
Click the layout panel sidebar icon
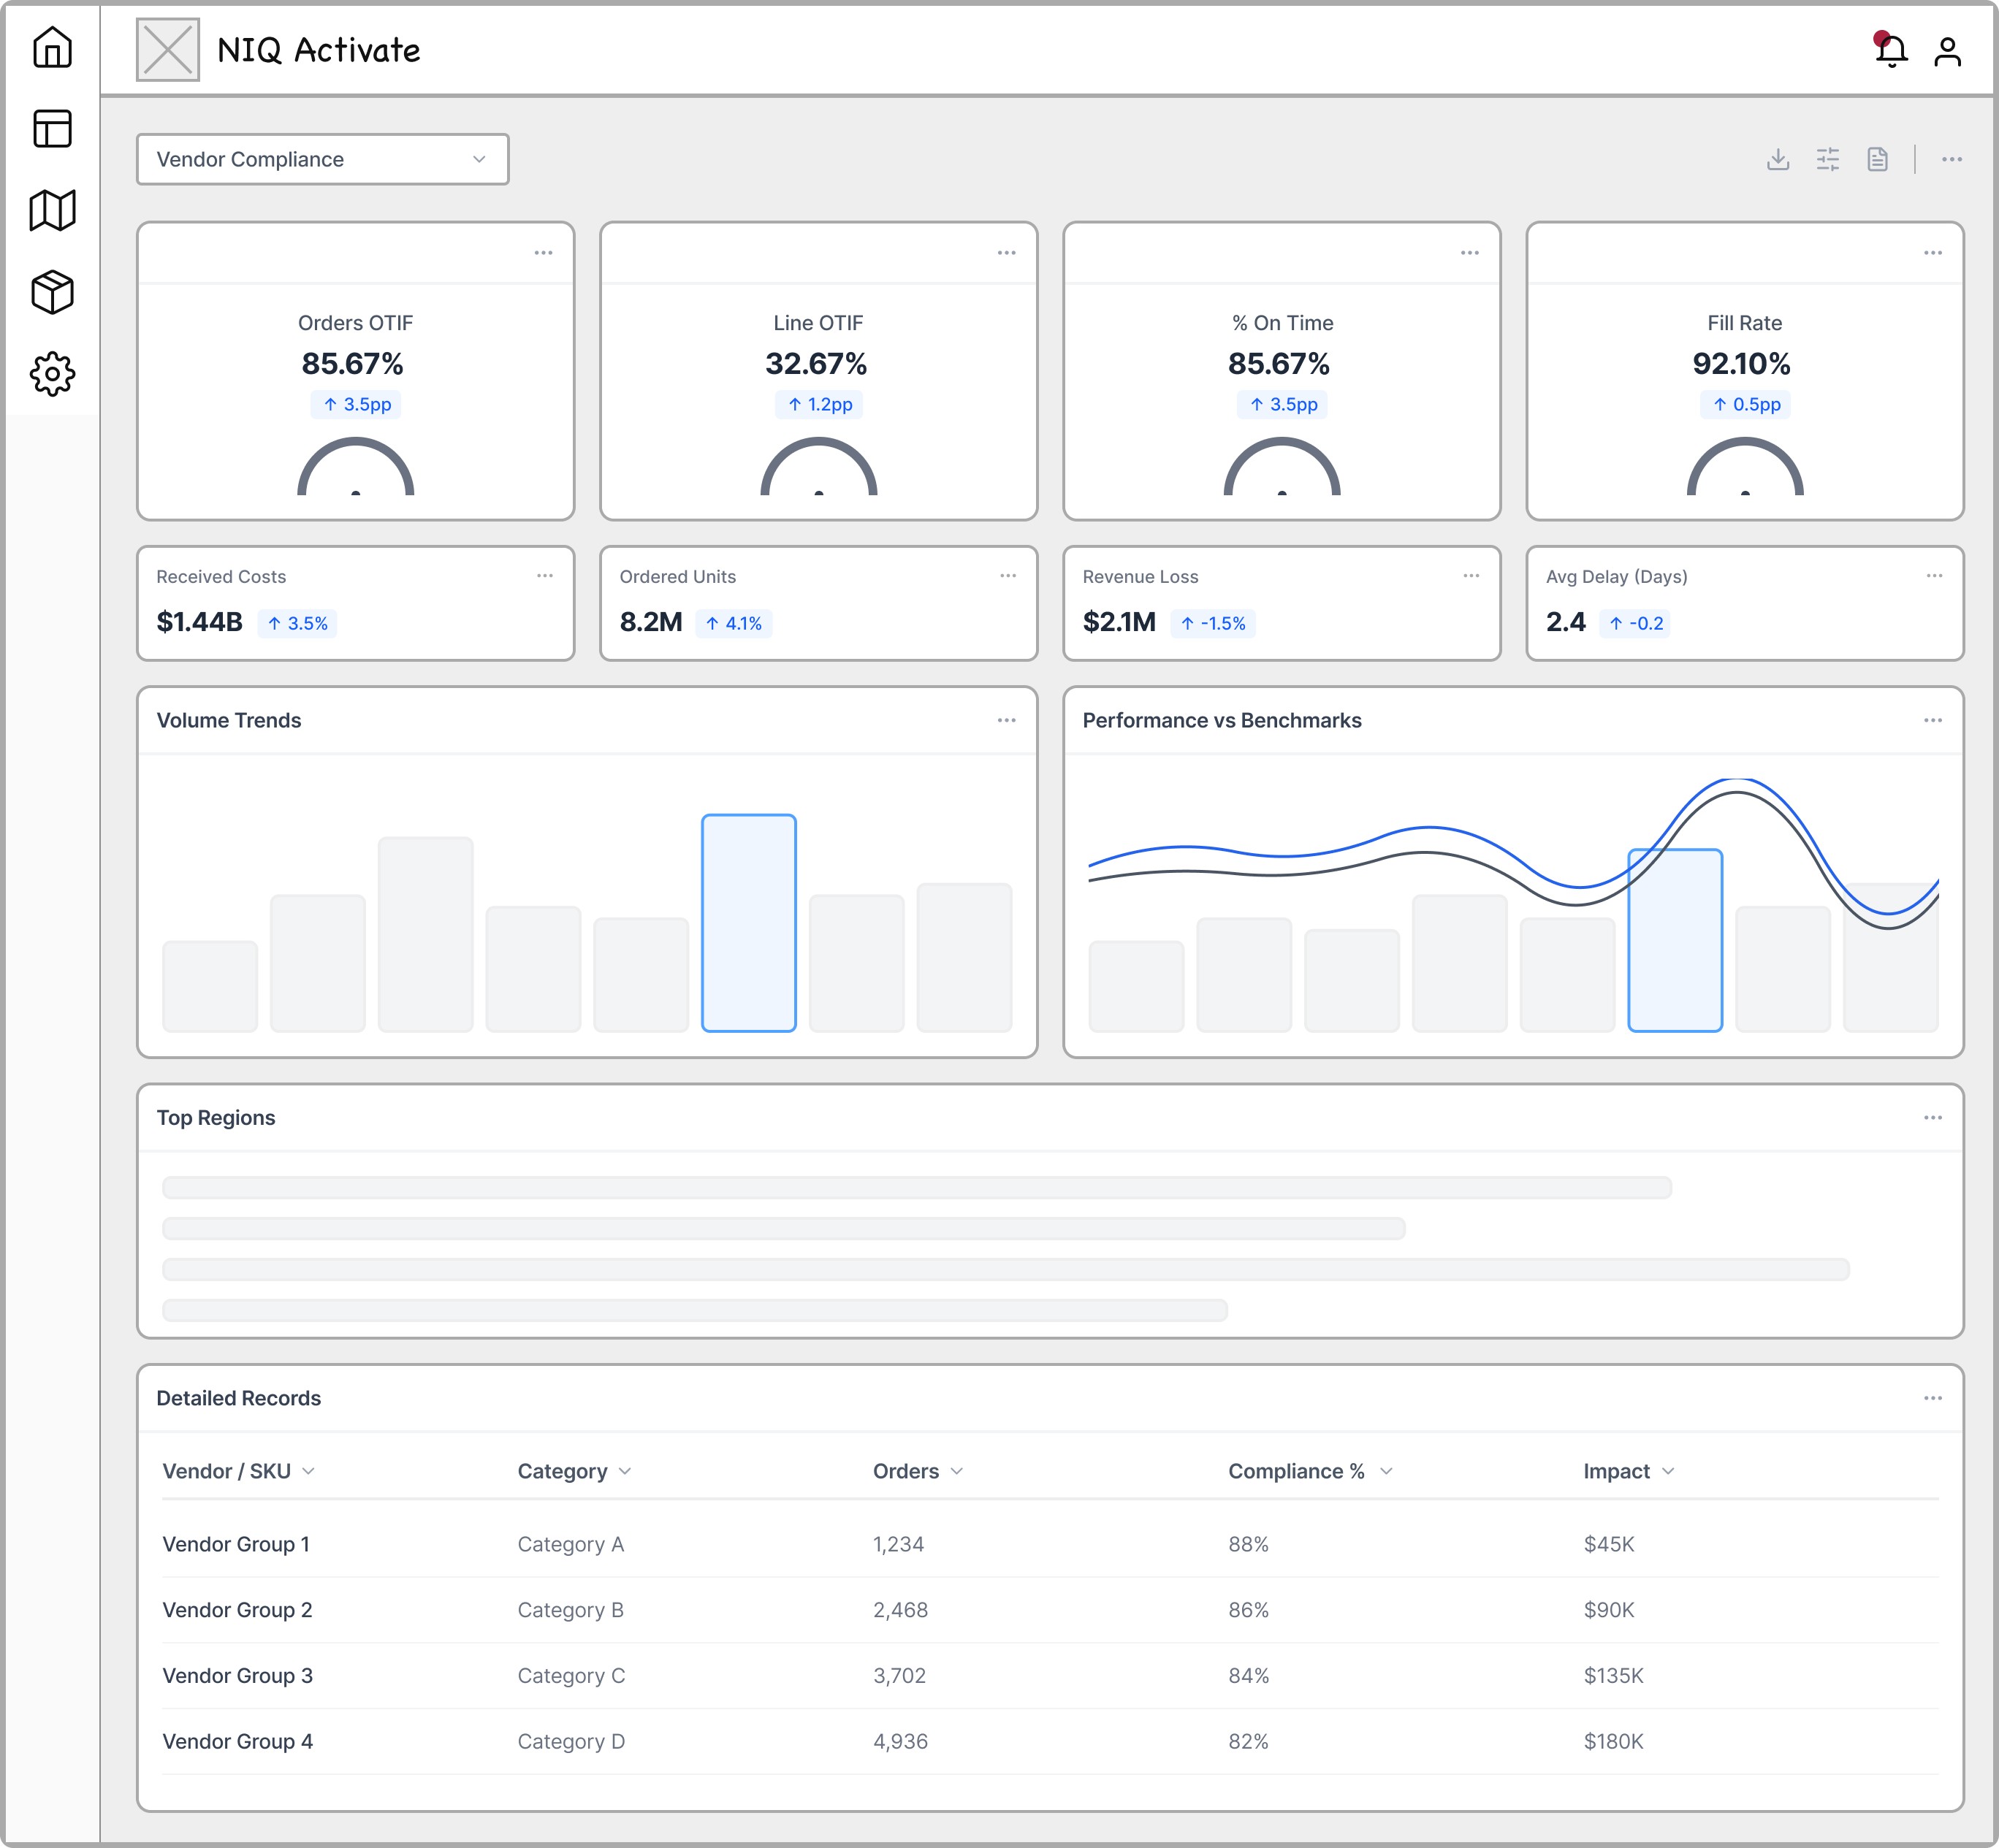pyautogui.click(x=52, y=129)
